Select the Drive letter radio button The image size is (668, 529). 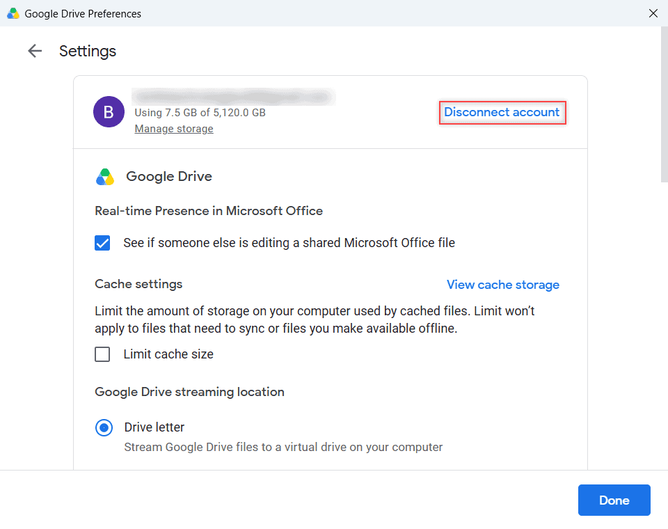(104, 427)
